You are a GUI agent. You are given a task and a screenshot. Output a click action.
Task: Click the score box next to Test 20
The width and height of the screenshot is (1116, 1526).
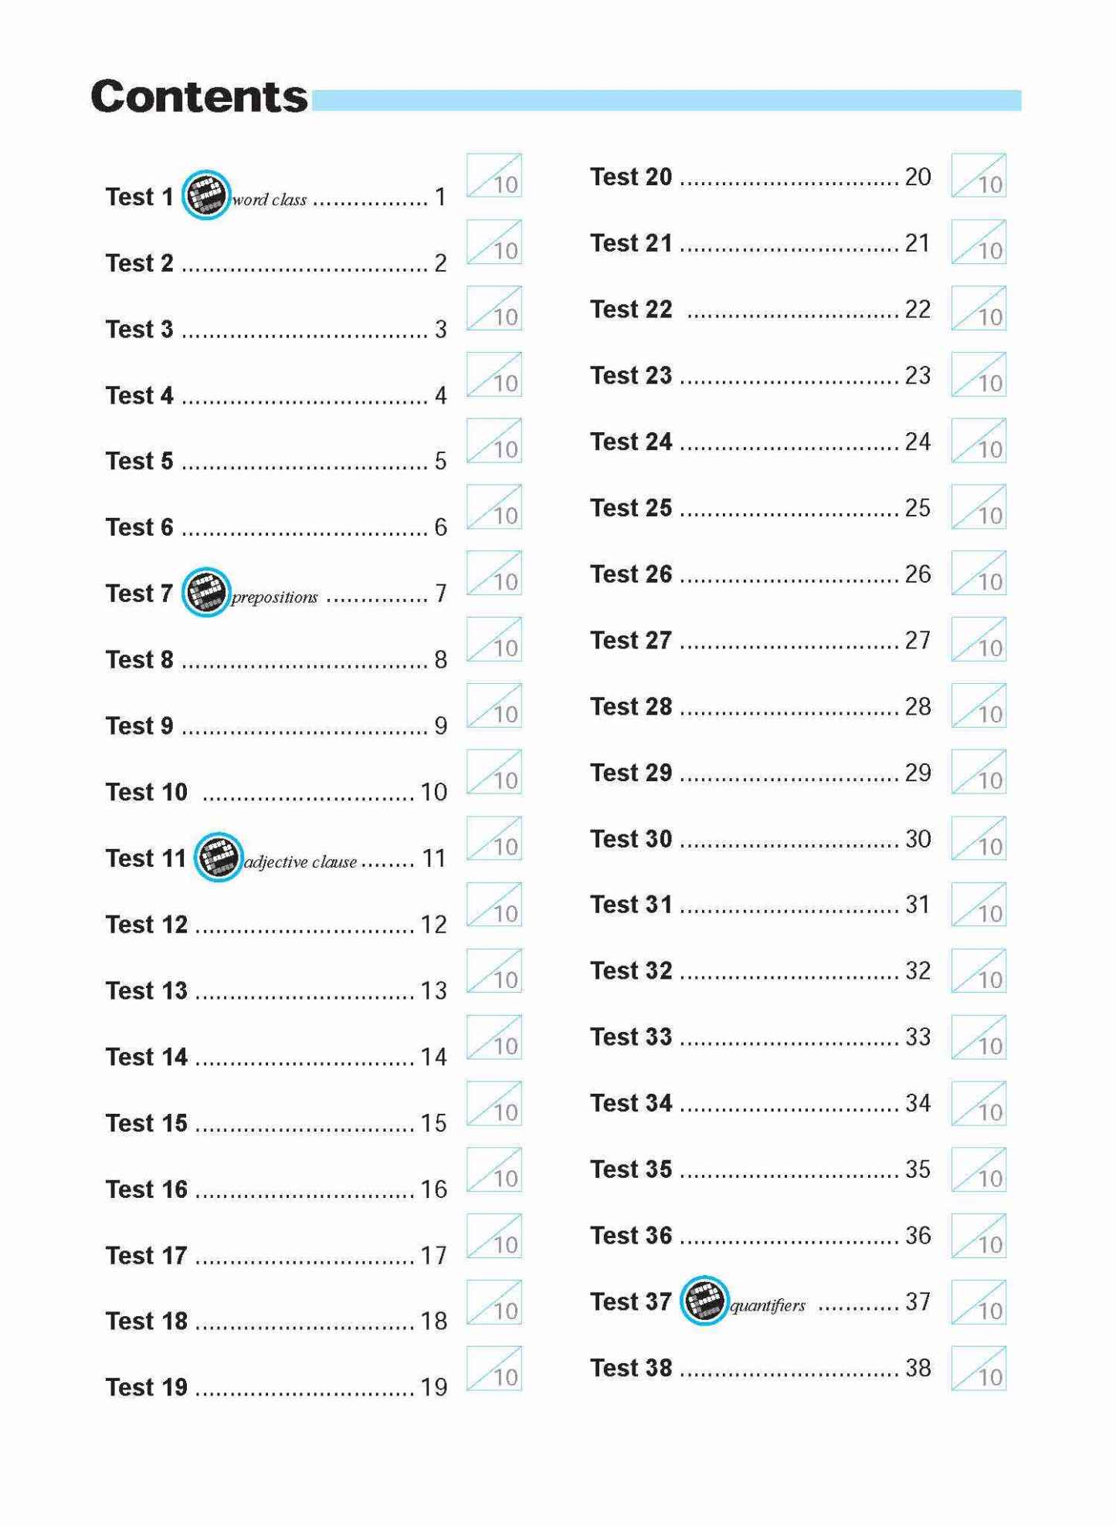tap(979, 175)
